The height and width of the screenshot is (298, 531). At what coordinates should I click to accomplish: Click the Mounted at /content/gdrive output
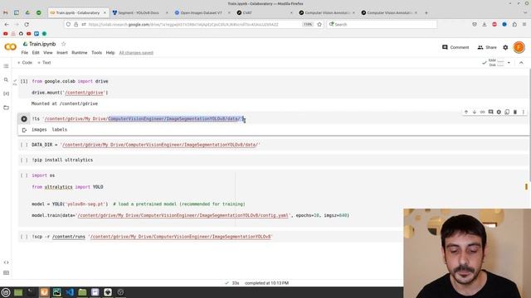pyautogui.click(x=65, y=103)
